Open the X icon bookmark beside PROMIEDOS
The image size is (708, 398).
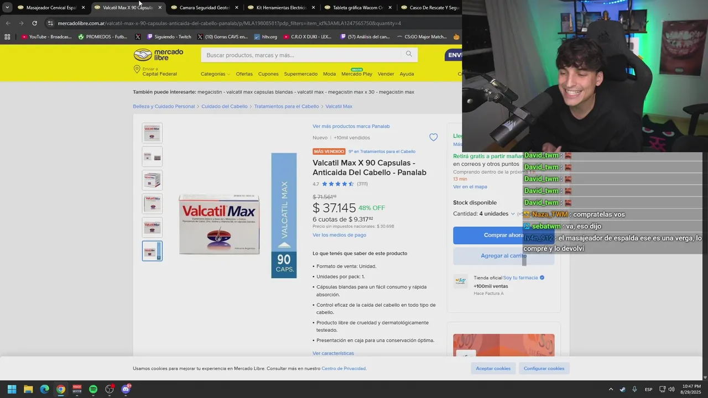[x=138, y=37]
